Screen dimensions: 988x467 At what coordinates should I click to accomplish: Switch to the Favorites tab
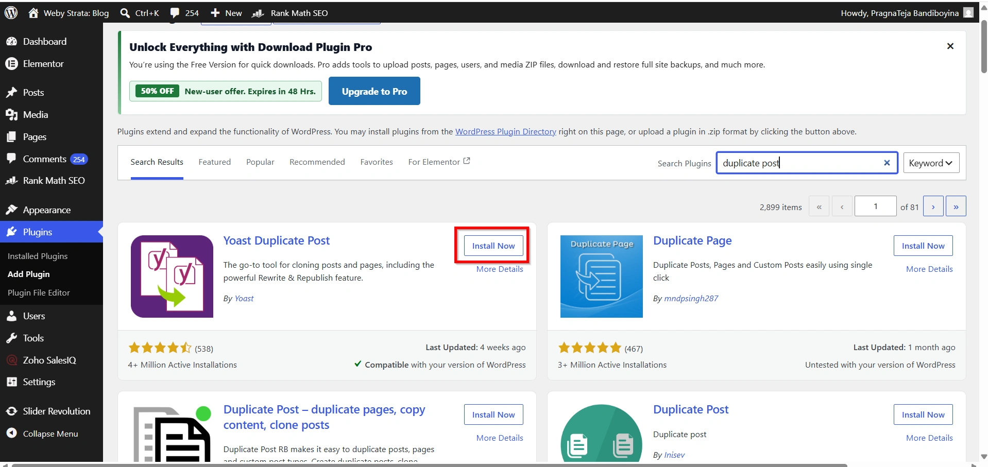(x=377, y=162)
